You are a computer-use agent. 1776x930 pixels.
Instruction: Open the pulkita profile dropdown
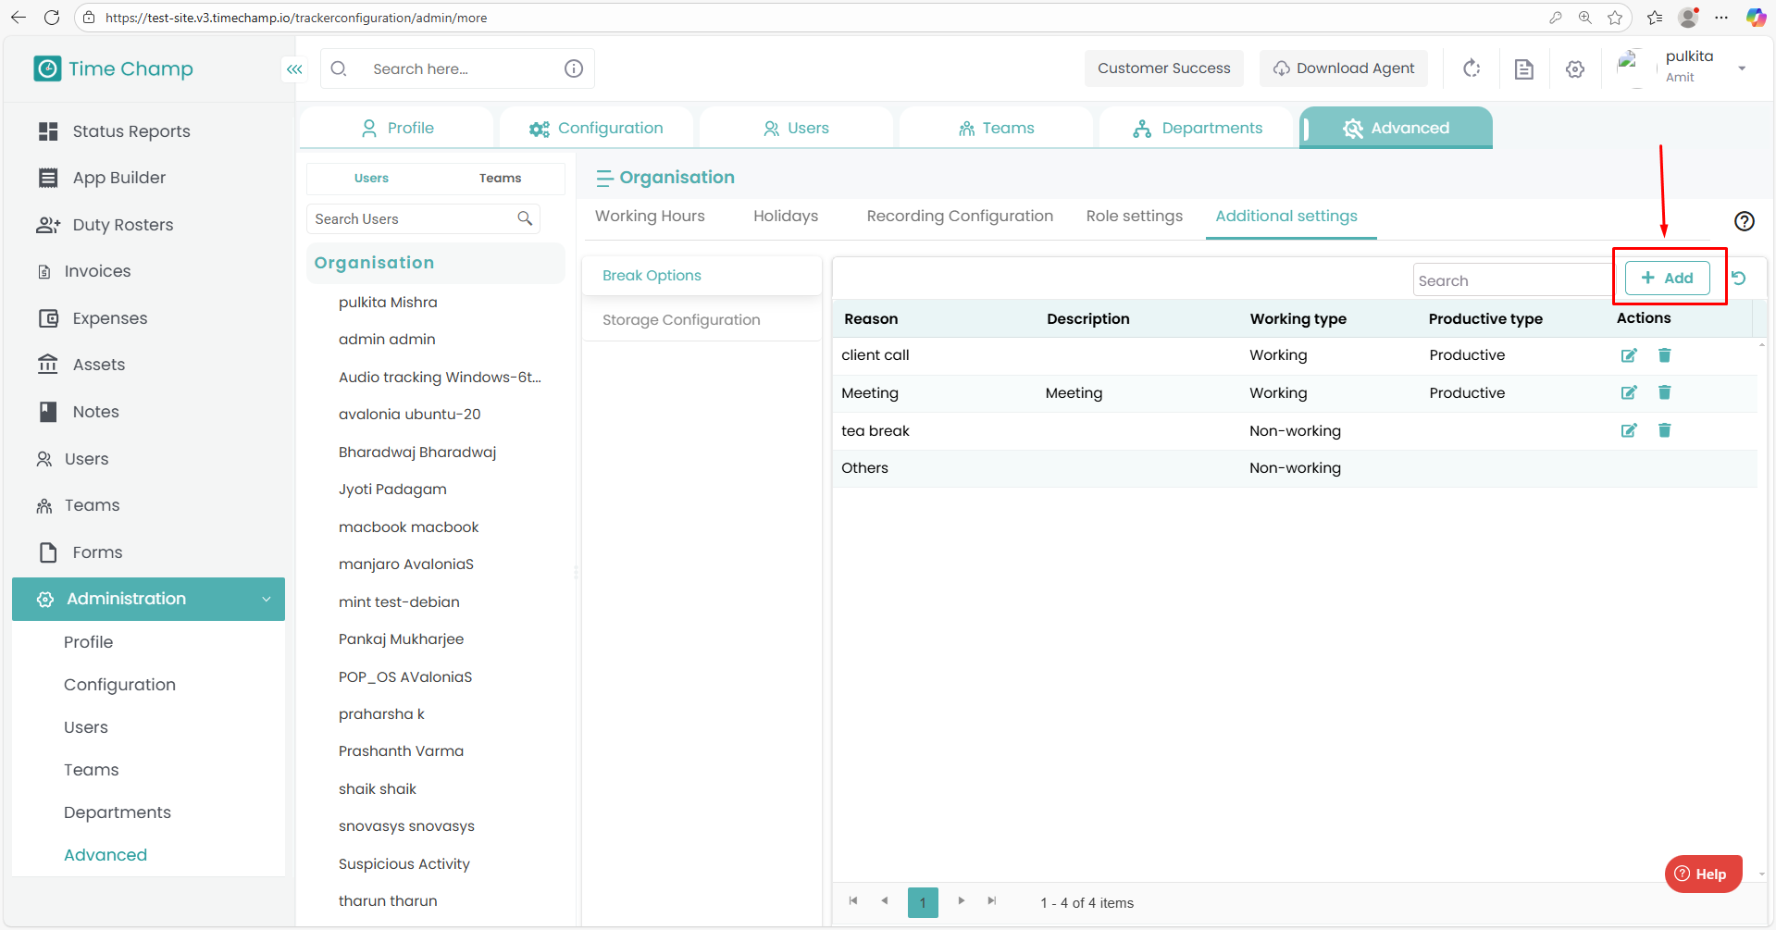pyautogui.click(x=1741, y=68)
